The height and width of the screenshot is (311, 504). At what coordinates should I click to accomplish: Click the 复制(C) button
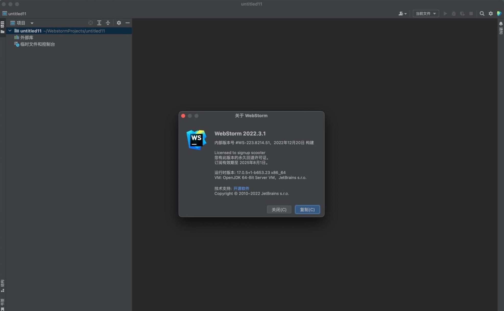307,210
